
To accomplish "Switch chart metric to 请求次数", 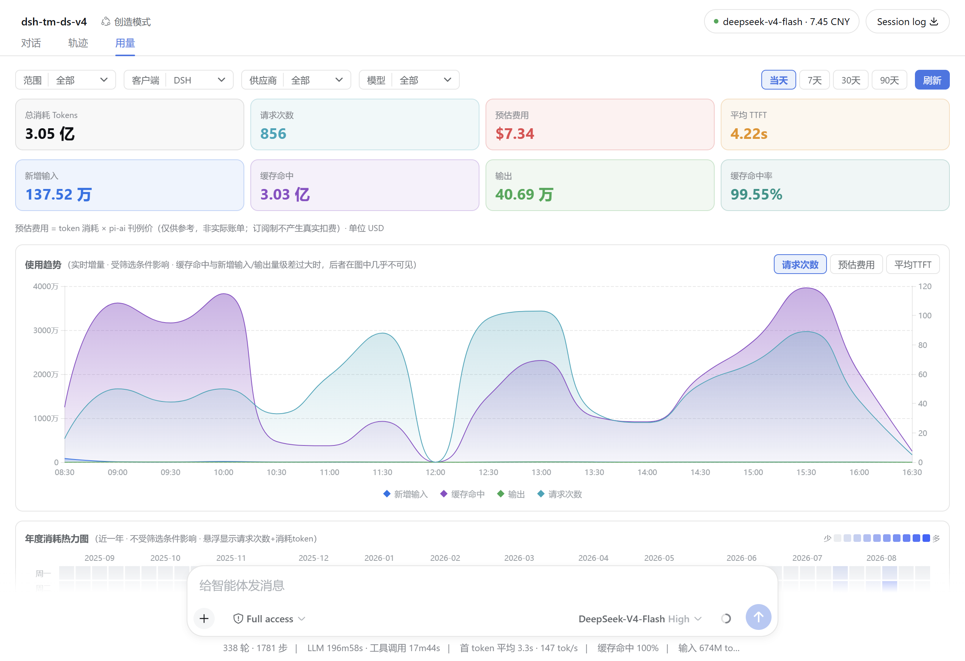I will [x=800, y=264].
